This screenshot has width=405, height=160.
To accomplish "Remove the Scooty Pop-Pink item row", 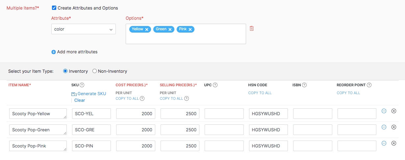I will 393,143.
